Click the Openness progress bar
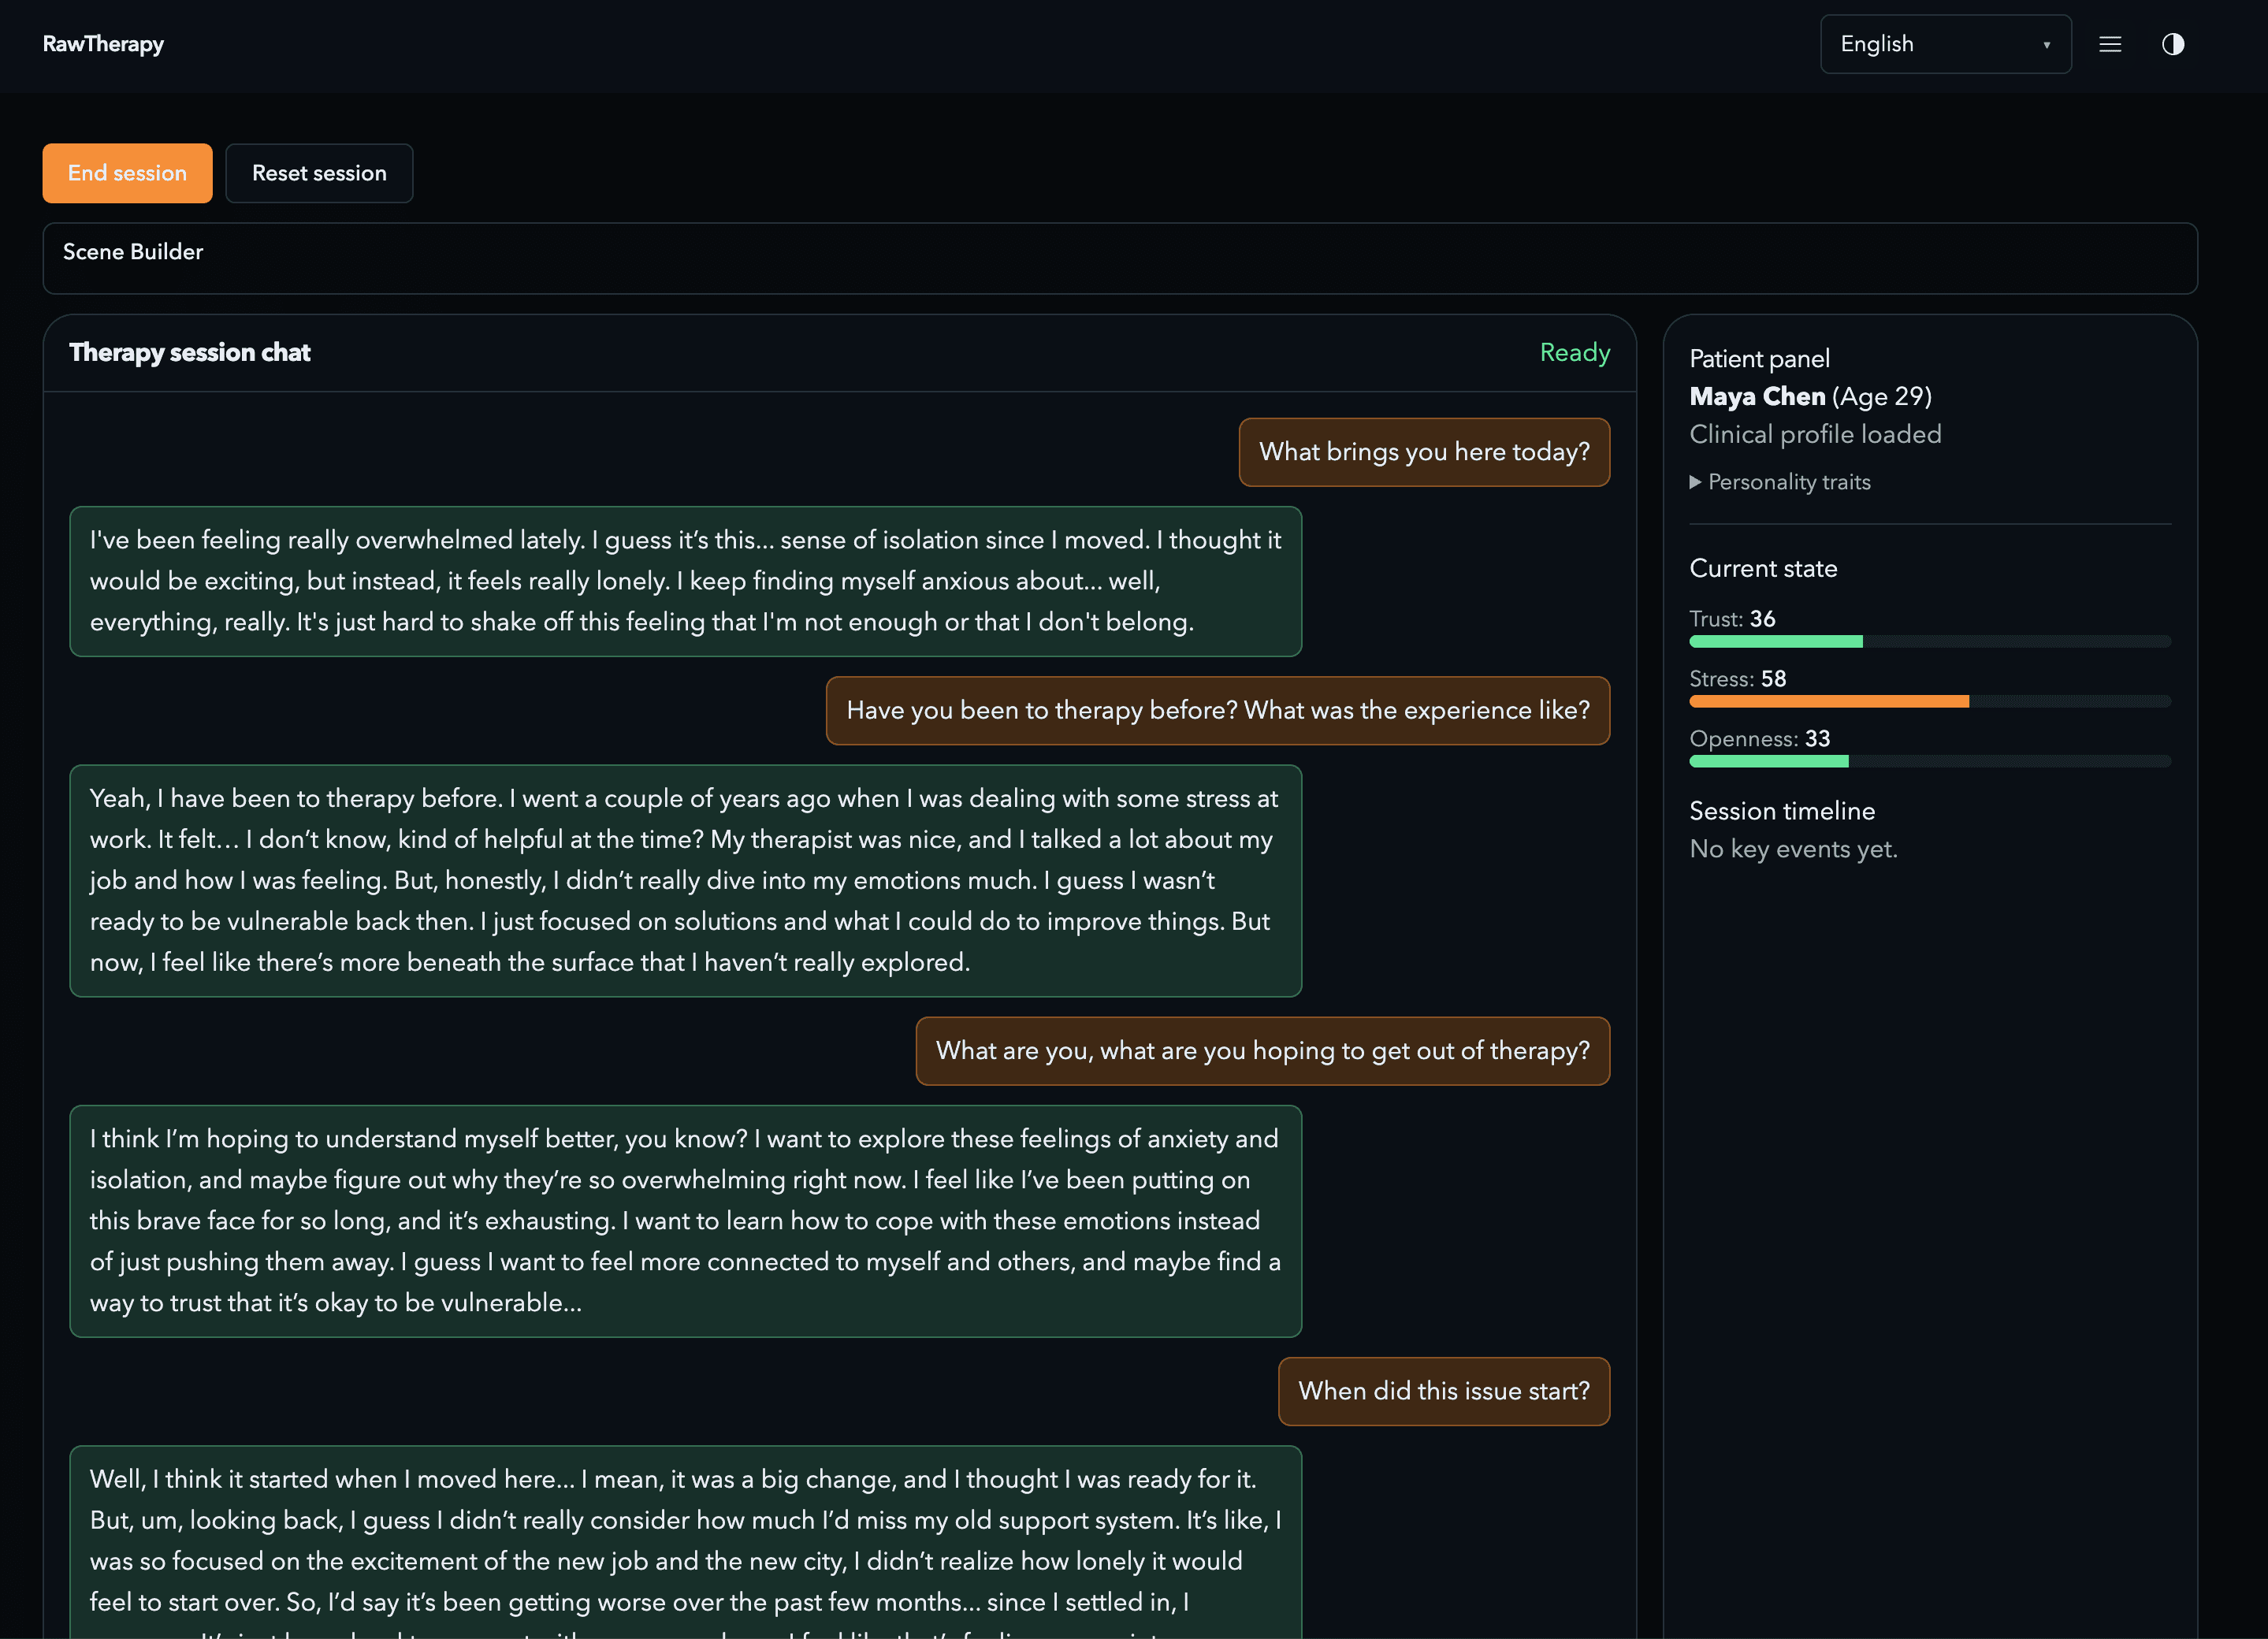Viewport: 2268px width, 1639px height. point(1929,761)
